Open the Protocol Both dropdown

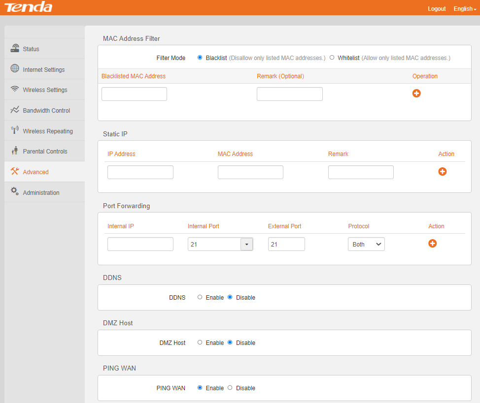click(x=366, y=244)
